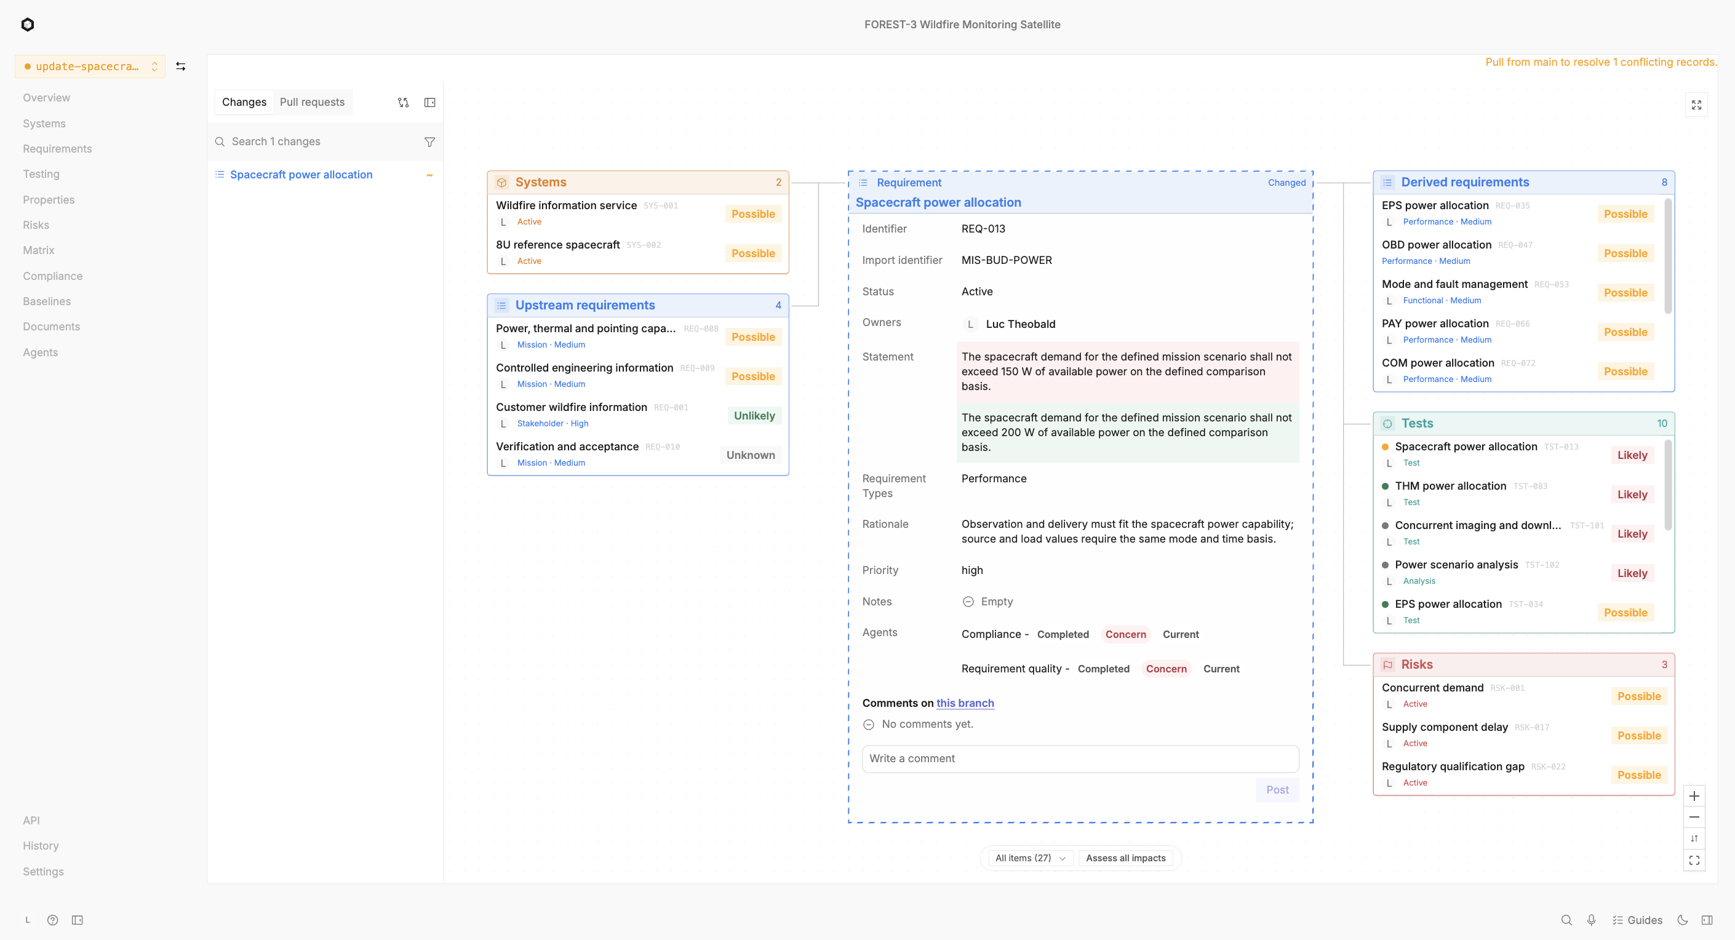Open the Compliance sidebar item
The image size is (1735, 940).
(52, 276)
